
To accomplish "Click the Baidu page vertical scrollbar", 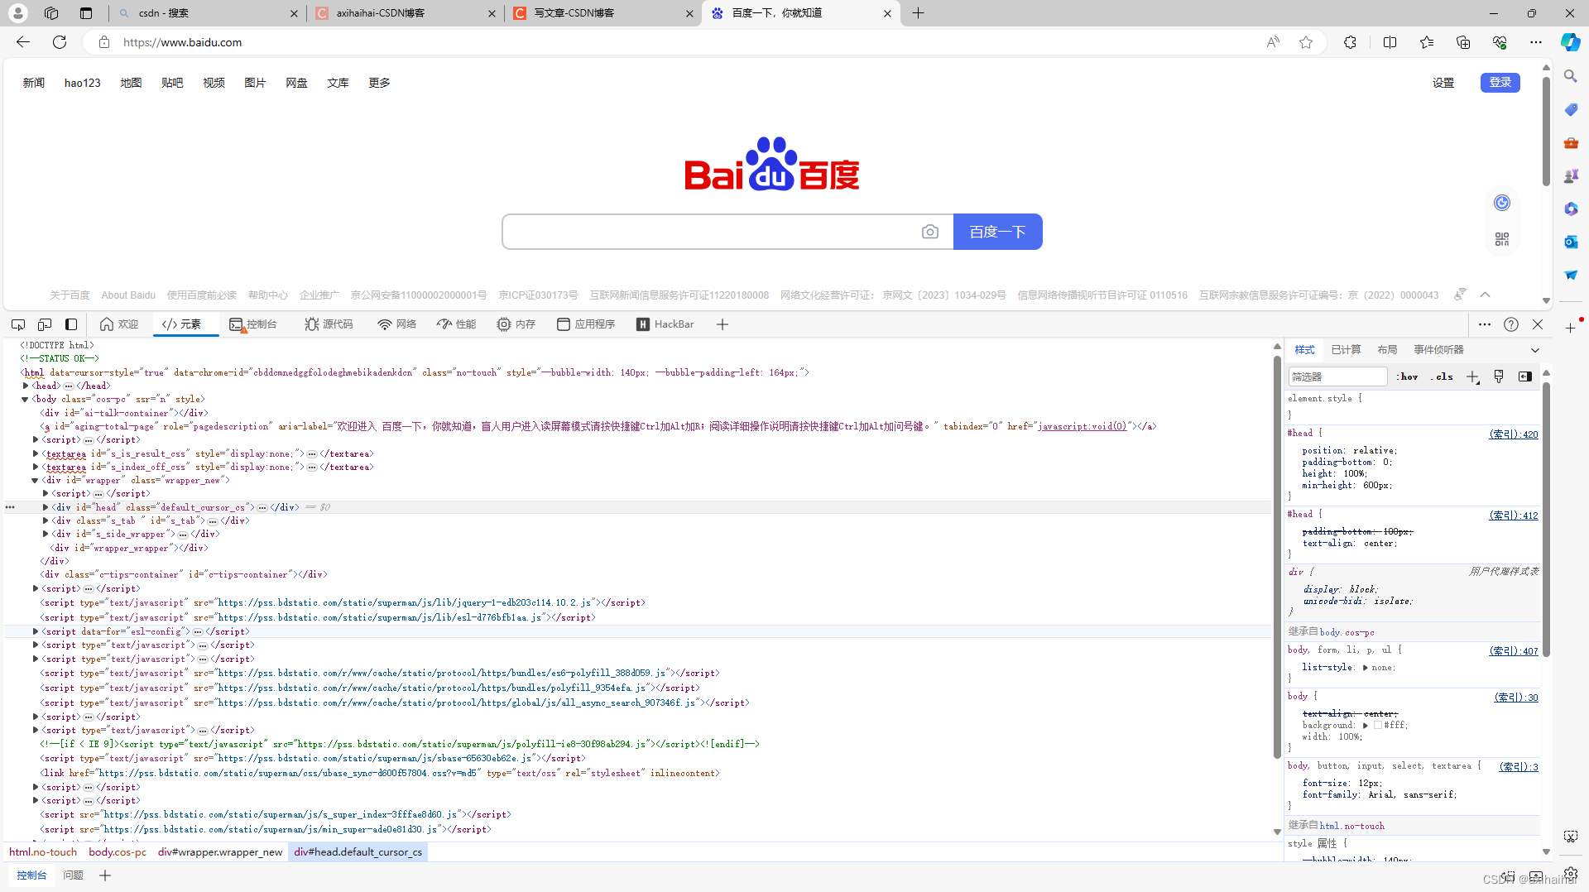I will (x=1546, y=132).
